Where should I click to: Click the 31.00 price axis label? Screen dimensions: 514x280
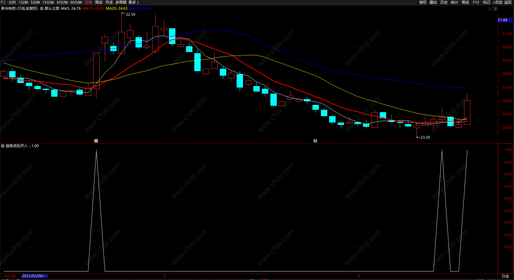click(x=507, y=34)
